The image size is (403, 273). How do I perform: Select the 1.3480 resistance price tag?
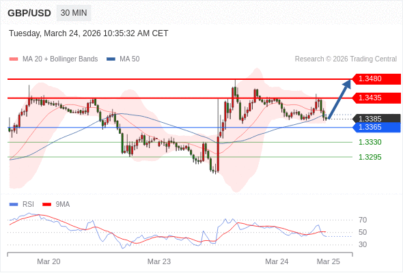[376, 79]
